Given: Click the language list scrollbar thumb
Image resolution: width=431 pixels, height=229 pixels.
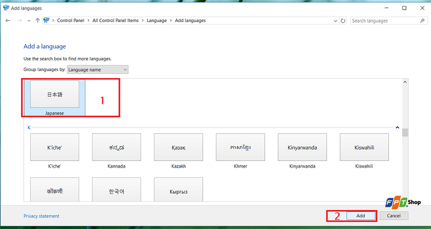Looking at the screenshot, I should coord(405,132).
